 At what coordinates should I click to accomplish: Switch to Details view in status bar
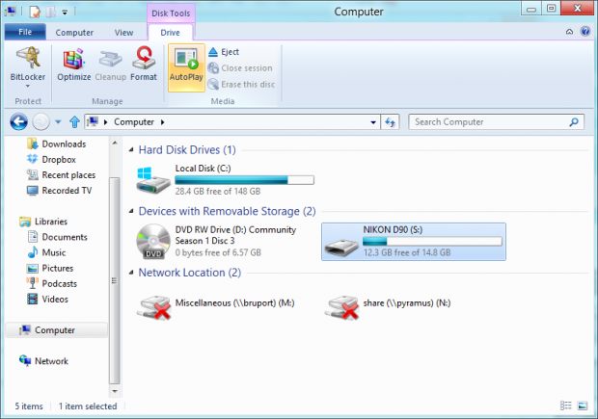point(565,406)
